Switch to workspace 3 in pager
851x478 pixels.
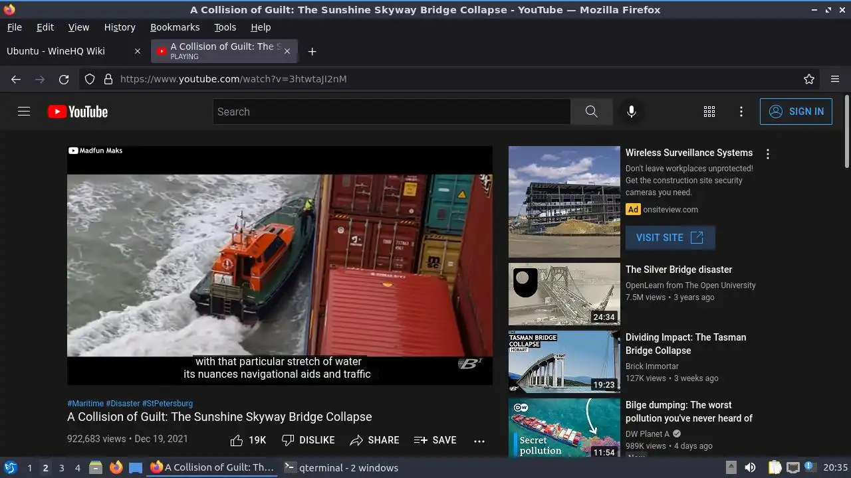pos(61,468)
